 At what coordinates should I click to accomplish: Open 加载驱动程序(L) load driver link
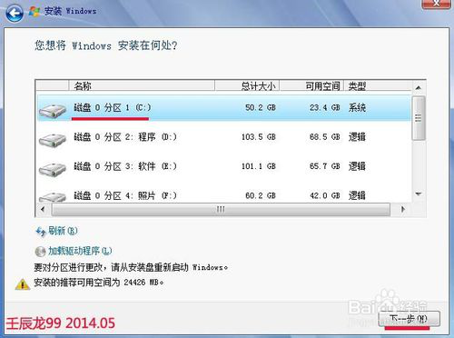(x=80, y=251)
